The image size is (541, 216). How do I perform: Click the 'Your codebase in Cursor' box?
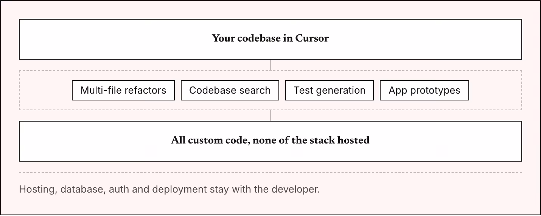click(270, 39)
